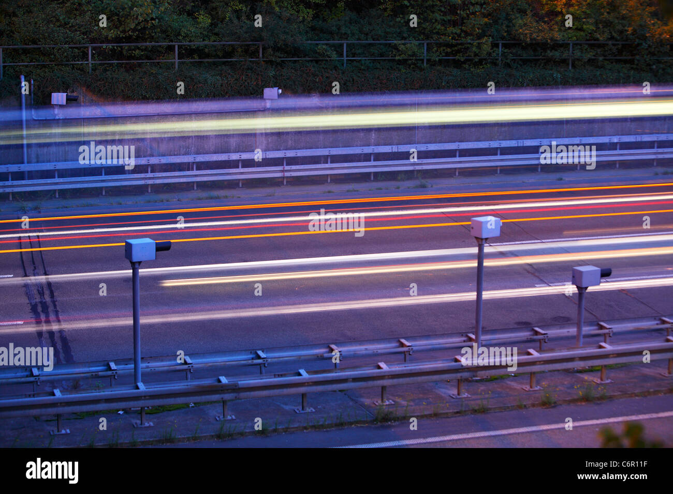The height and width of the screenshot is (494, 673).
Task: Select the "Image ID: C6R11F" text
Action: click(x=618, y=465)
